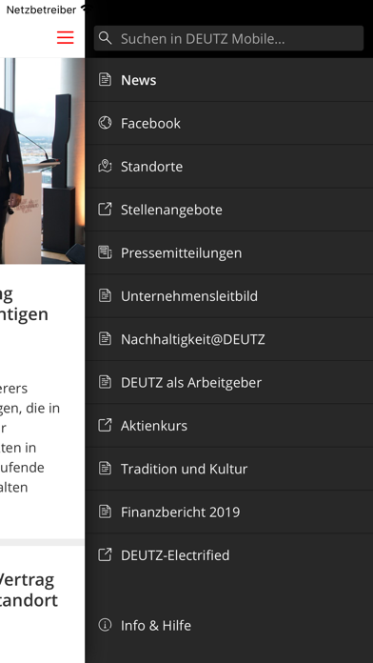Open the Unternehmensleitbild menu entry
The width and height of the screenshot is (373, 663).
pyautogui.click(x=229, y=295)
